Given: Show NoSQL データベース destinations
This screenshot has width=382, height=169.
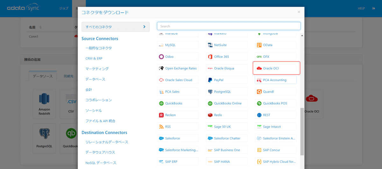Looking at the screenshot, I should point(101,163).
